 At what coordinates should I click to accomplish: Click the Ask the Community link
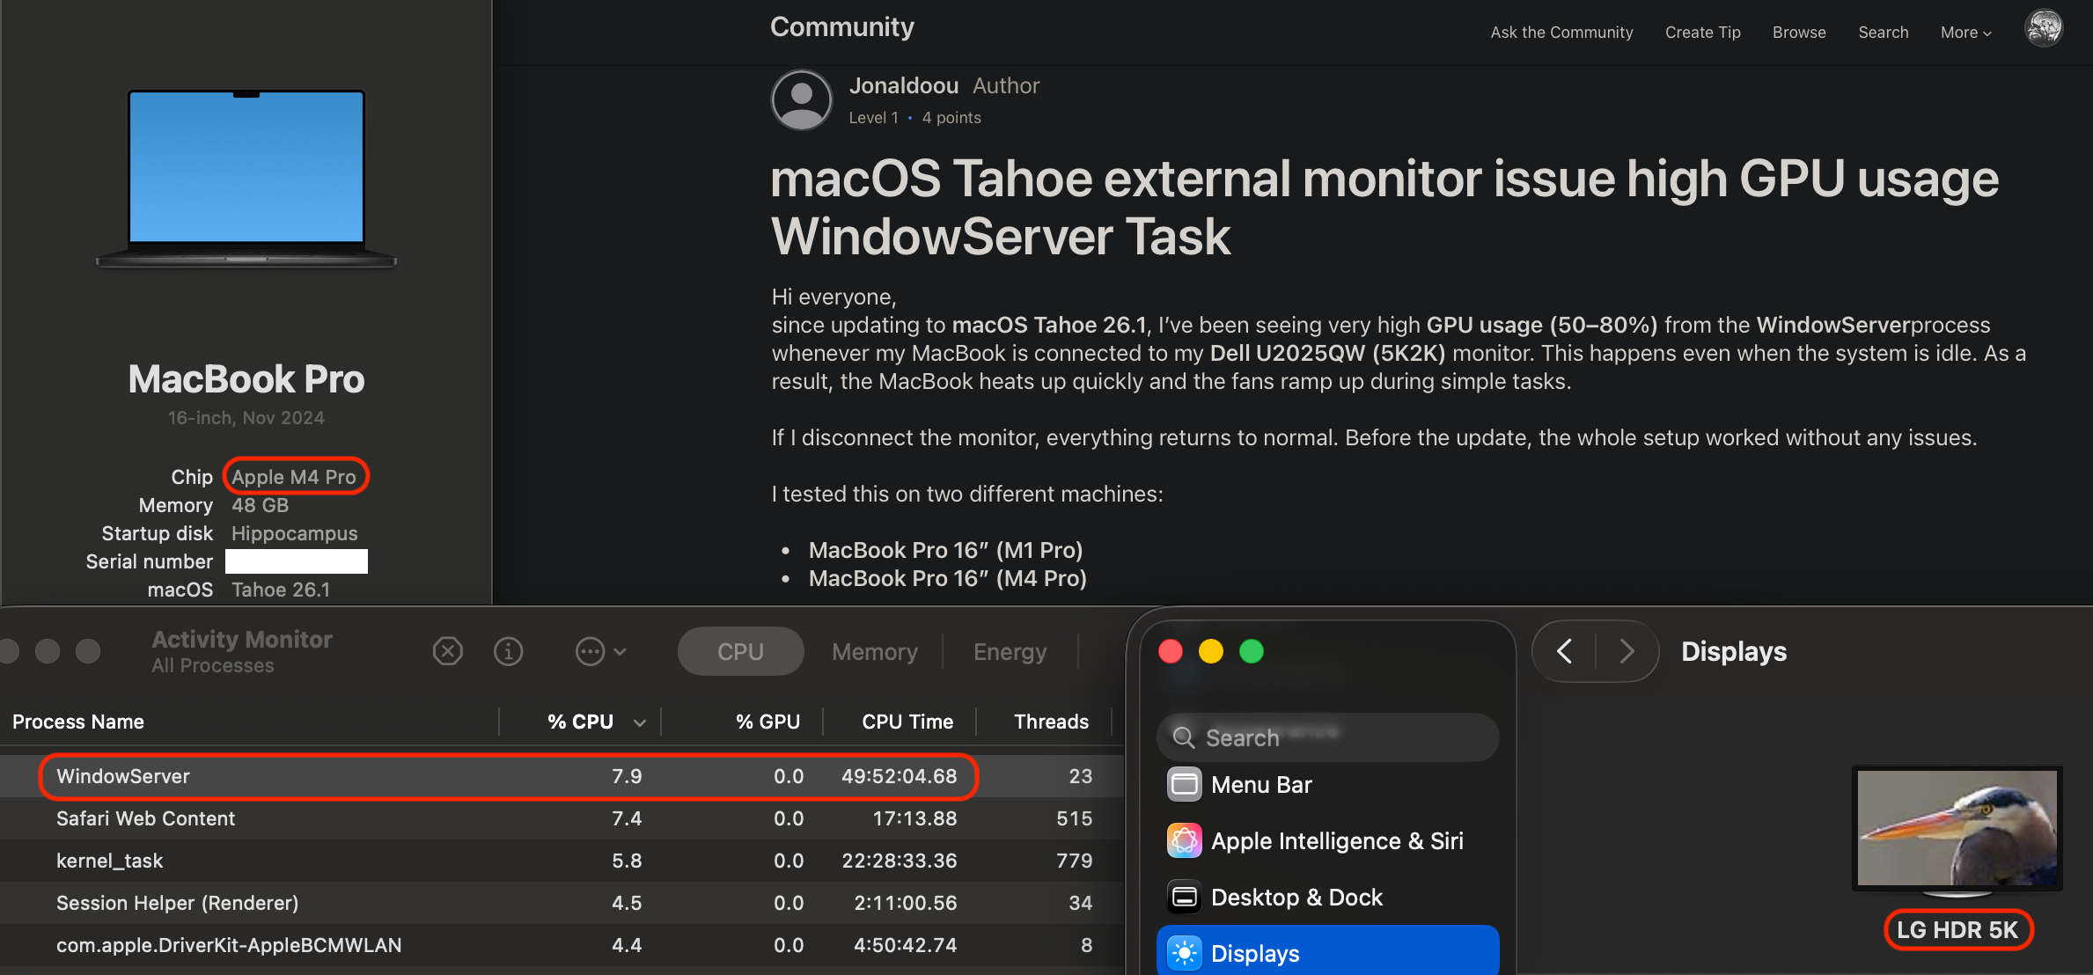(1561, 33)
